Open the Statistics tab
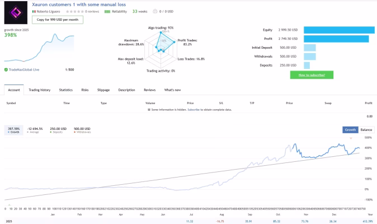Viewport: 377px width, 224px height. 66,90
